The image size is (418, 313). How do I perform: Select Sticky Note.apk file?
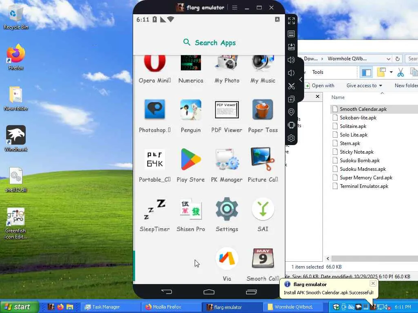[x=357, y=152]
